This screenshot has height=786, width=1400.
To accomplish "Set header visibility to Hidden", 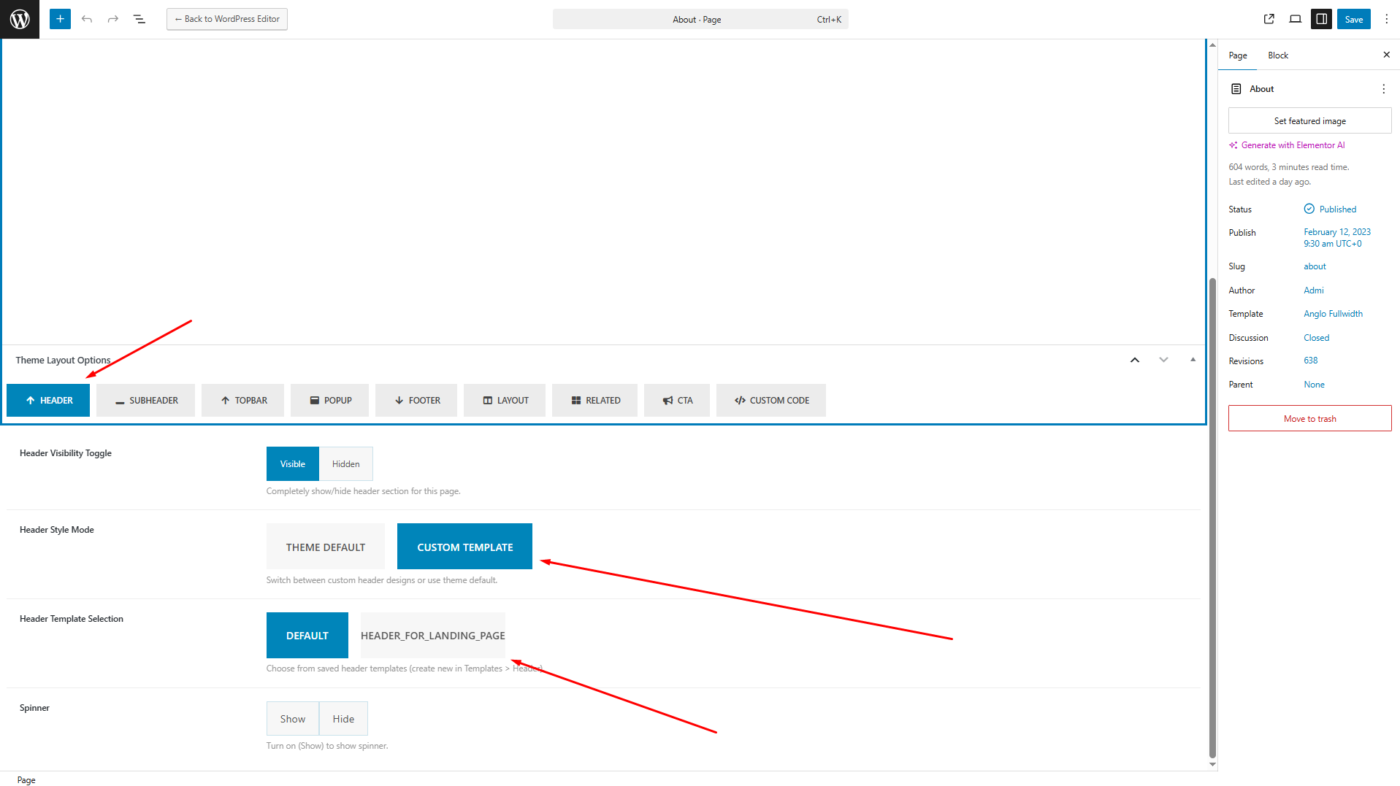I will 345,464.
